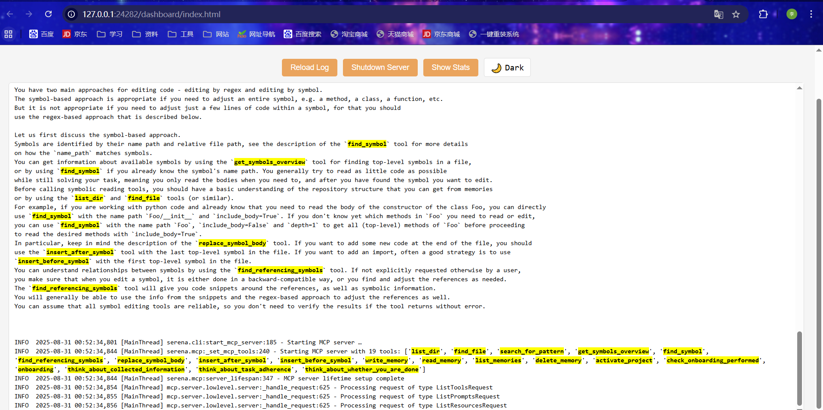Click highlighted 'check_onboarding_performed' in tools list
The image size is (823, 410).
713,360
